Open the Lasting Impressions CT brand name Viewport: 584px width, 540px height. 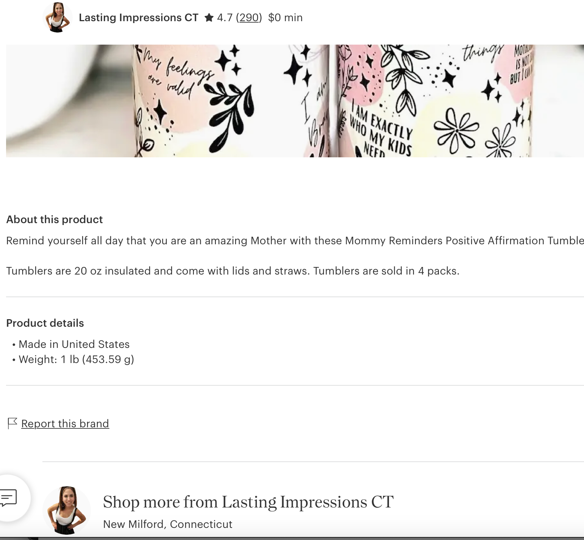(x=139, y=18)
